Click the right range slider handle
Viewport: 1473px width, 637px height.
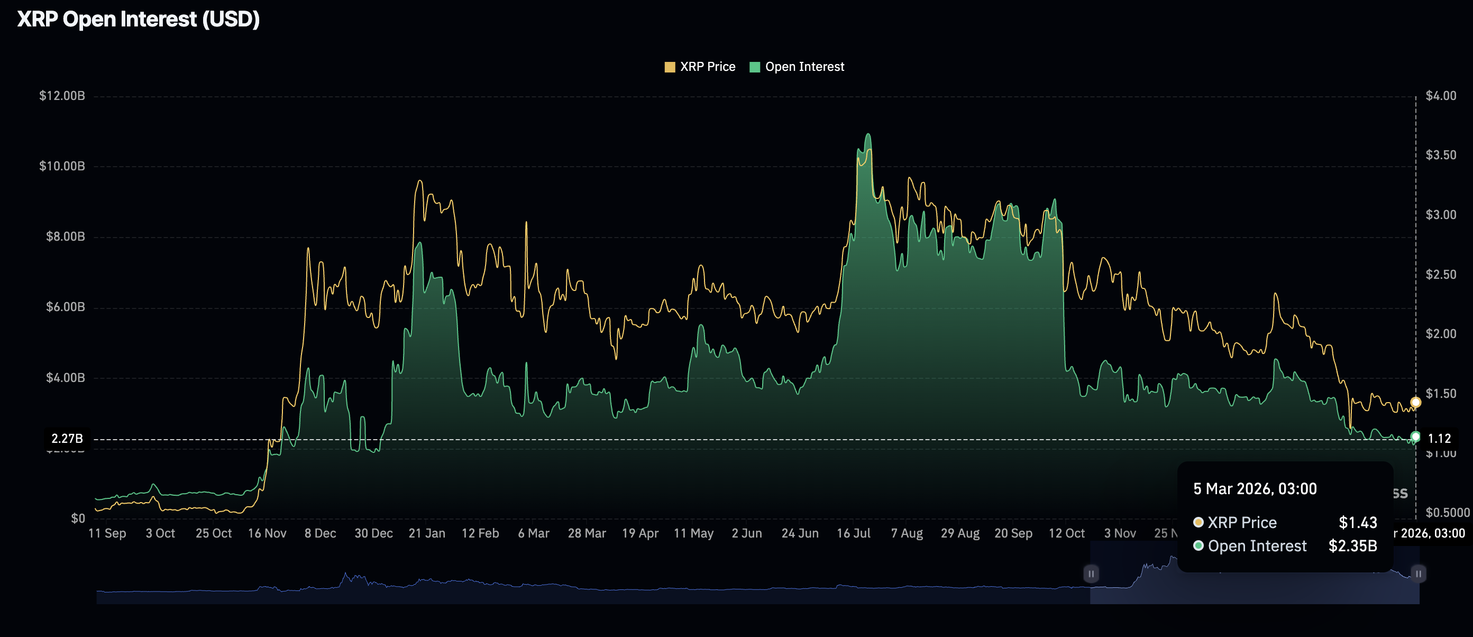1418,574
